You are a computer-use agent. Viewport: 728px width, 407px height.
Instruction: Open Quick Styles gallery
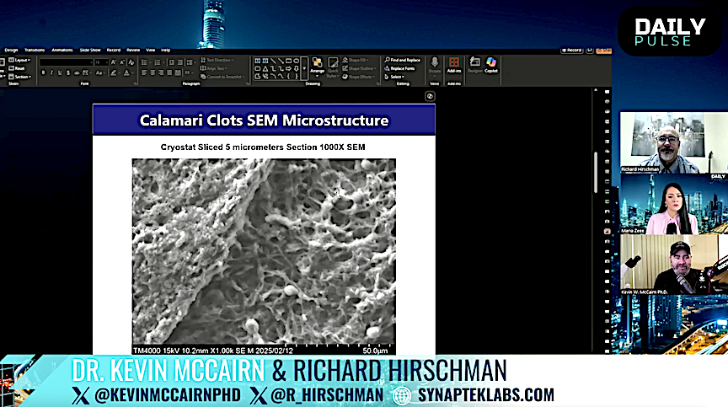pos(334,66)
